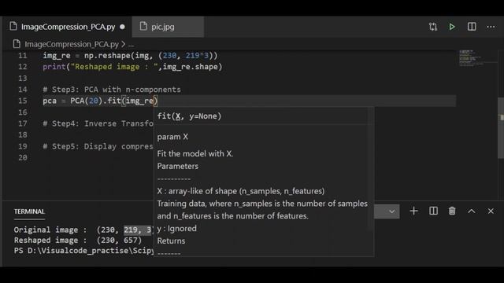504x283 pixels.
Task: Click terminal line "Original image : (230, 219, 3)"
Action: coord(83,230)
